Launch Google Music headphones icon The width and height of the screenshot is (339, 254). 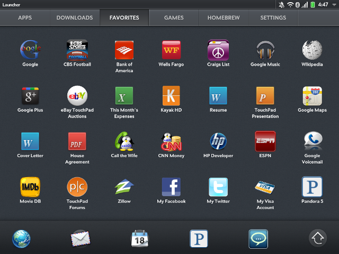pos(265,50)
